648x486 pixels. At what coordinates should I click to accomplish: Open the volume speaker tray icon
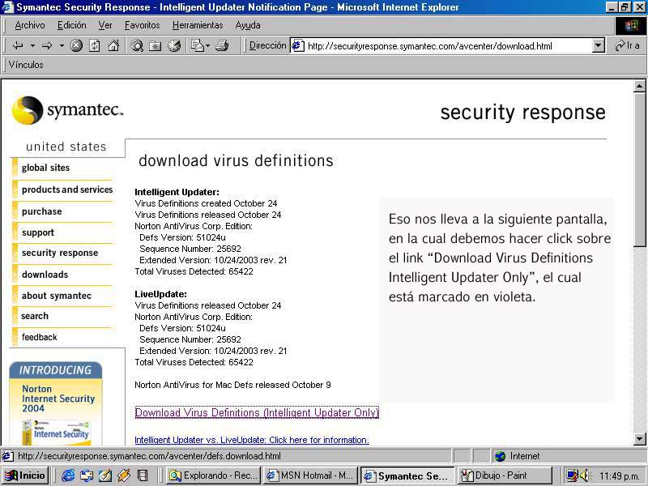[x=584, y=476]
